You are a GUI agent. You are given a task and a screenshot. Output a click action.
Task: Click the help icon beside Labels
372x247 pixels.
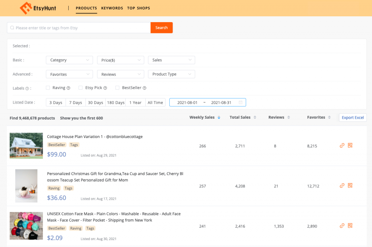click(26, 88)
